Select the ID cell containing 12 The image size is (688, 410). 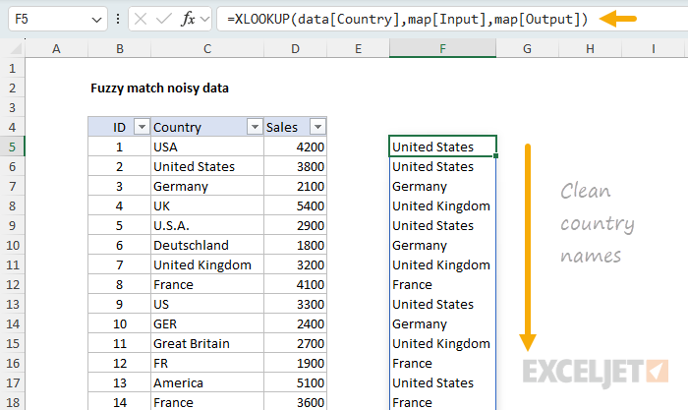(x=119, y=363)
